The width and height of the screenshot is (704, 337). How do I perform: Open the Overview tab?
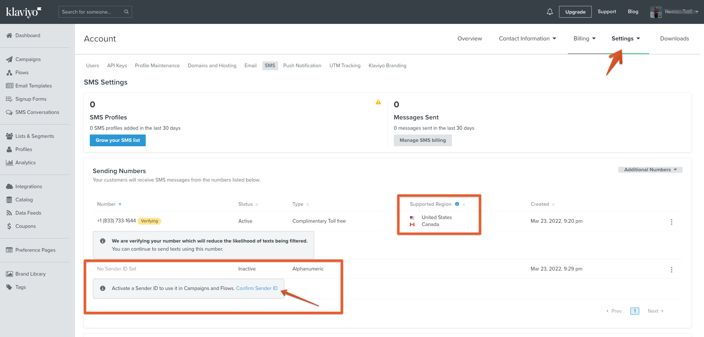click(470, 39)
